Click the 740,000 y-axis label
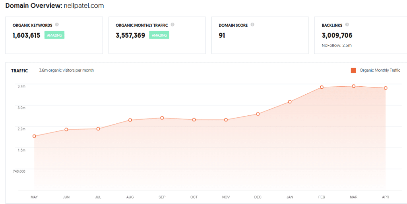This screenshot has height=204, width=407. tap(19, 171)
